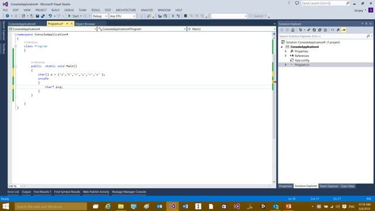Open the Server Explorer side tab

[4, 30]
